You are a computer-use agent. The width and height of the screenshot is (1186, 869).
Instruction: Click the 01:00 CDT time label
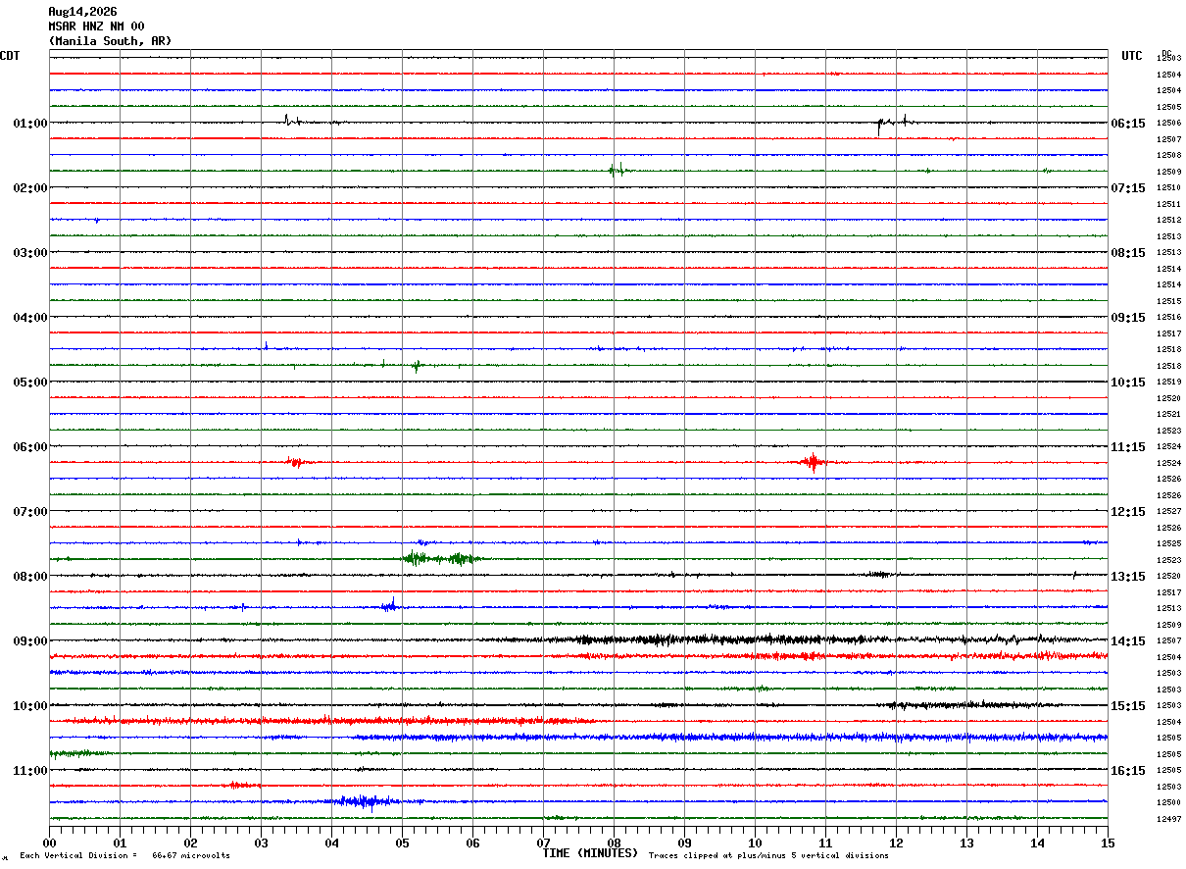[x=30, y=124]
